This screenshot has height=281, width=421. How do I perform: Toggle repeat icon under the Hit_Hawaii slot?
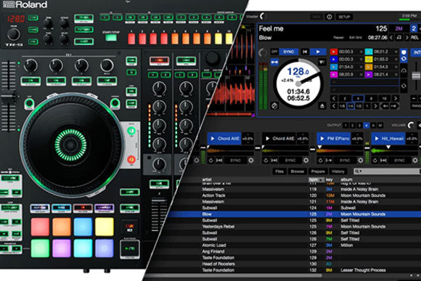[375, 160]
